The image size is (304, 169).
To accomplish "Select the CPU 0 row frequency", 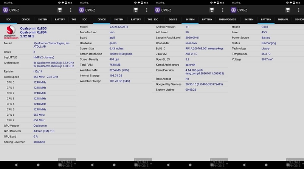I will coord(40,82).
